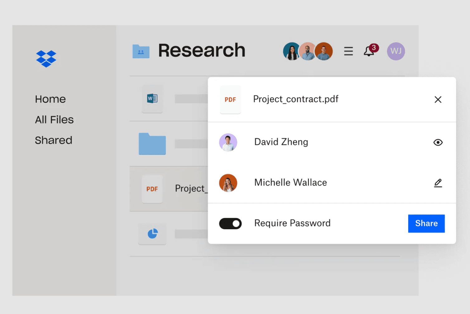Toggle the Require Password switch
470x314 pixels.
tap(230, 224)
